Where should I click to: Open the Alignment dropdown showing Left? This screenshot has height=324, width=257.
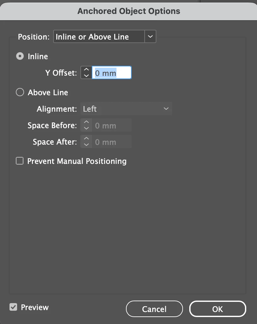click(126, 109)
